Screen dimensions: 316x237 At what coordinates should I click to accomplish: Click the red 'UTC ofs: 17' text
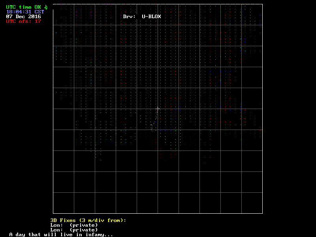(24, 21)
